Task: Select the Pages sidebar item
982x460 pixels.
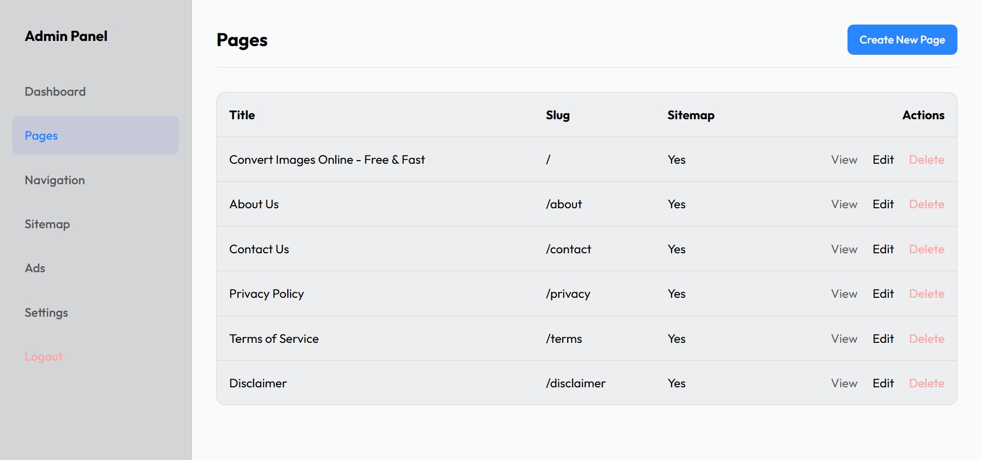Action: 41,136
